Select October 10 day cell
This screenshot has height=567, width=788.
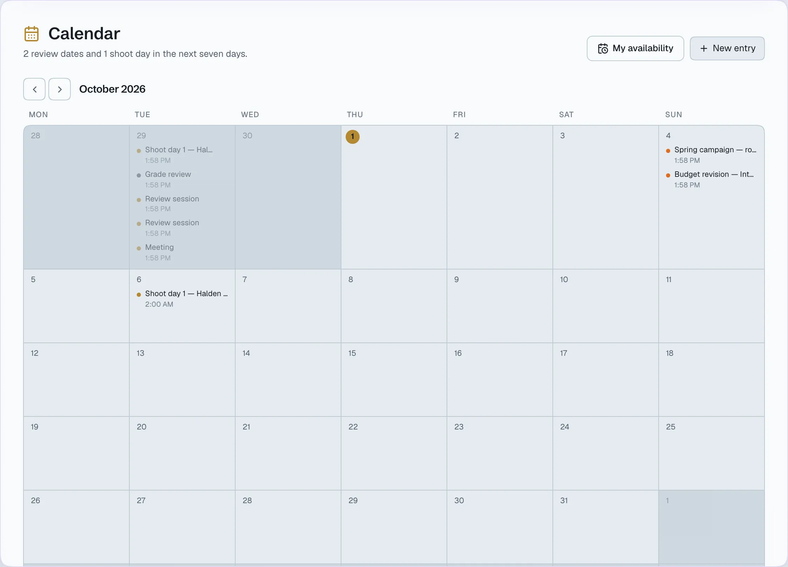click(606, 306)
